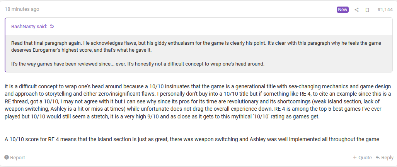Screen dimensions: 397x167
Task: Click the plus icon beside Quote
Action: [x=355, y=157]
